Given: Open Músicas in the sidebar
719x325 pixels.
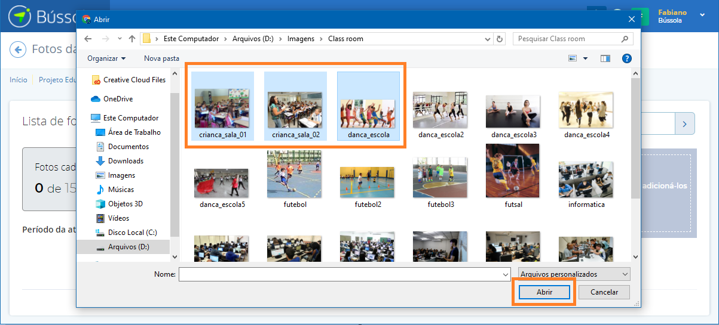Looking at the screenshot, I should coord(115,190).
